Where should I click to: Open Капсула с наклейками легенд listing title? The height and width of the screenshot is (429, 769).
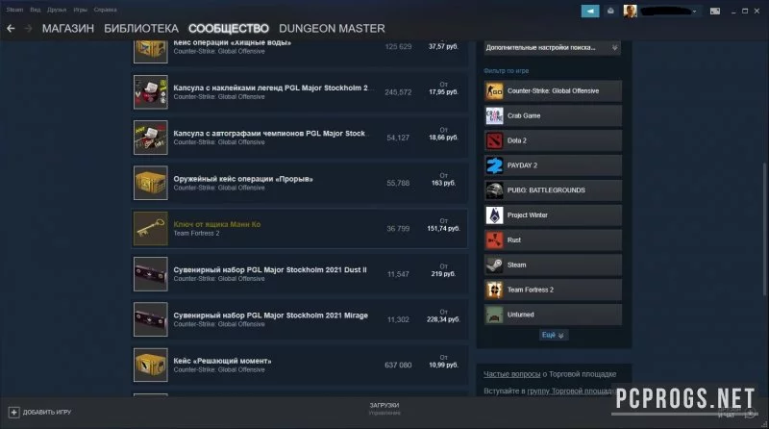point(271,88)
